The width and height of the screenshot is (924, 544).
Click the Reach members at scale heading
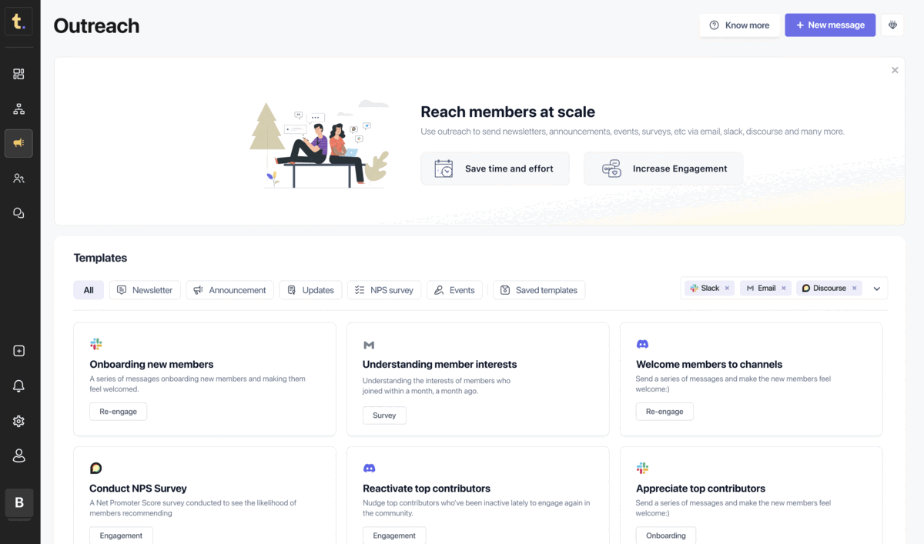pyautogui.click(x=507, y=112)
